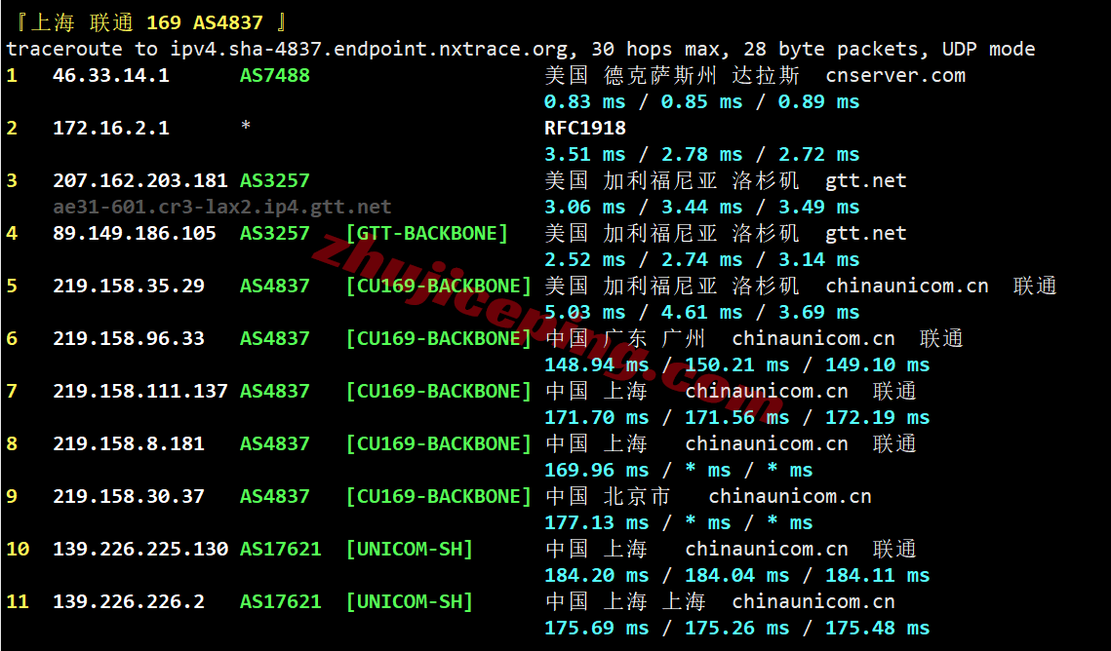The image size is (1111, 651).
Task: Click the ipv4.sha-4837.endpoint.nxtrace.org hostname
Action: click(369, 50)
